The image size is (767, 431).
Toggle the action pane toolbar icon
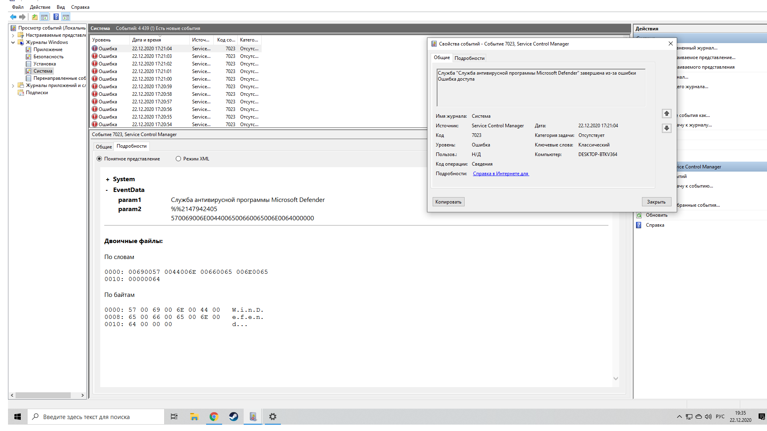point(66,17)
